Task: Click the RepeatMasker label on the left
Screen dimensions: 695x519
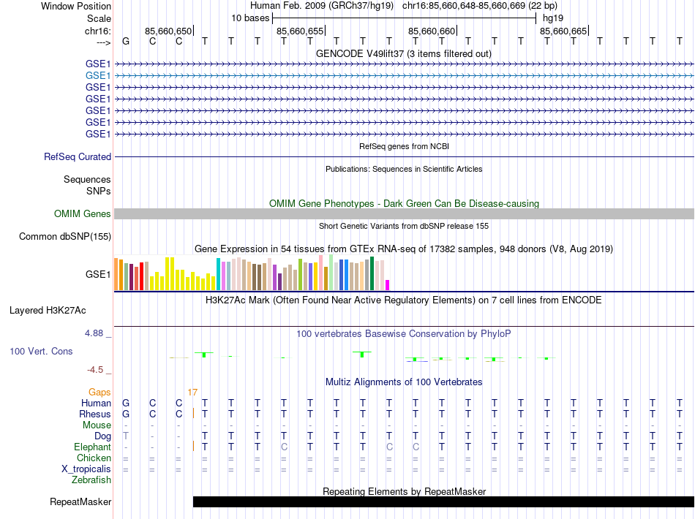Action: 80,502
